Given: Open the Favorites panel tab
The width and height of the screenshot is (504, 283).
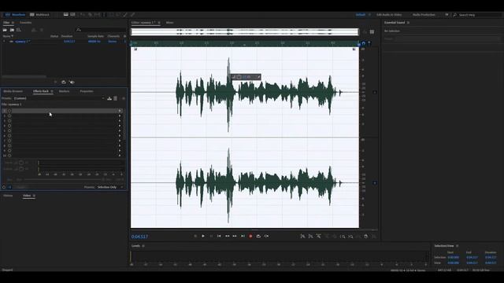Looking at the screenshot, I should point(25,23).
